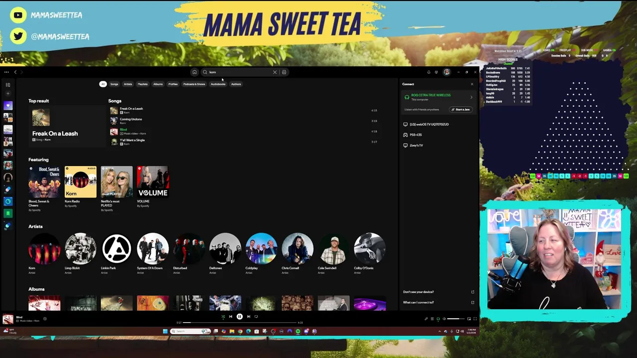Toggle shuffle in the player bar
Screen dimensions: 637x358
(x=223, y=316)
